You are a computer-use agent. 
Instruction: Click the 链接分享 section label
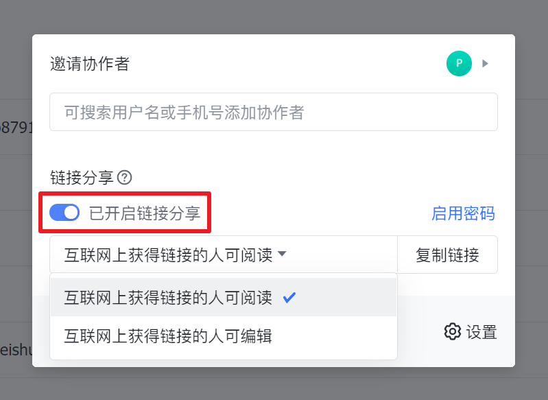point(82,178)
